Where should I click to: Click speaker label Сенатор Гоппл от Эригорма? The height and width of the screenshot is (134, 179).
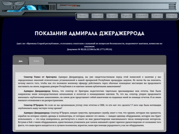[x=40, y=77]
